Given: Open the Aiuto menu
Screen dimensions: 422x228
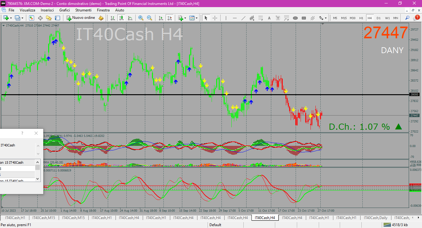Looking at the screenshot, I should pyautogui.click(x=120, y=10).
